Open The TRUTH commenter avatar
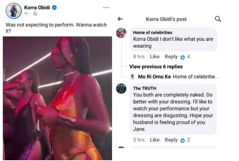 pyautogui.click(x=121, y=89)
